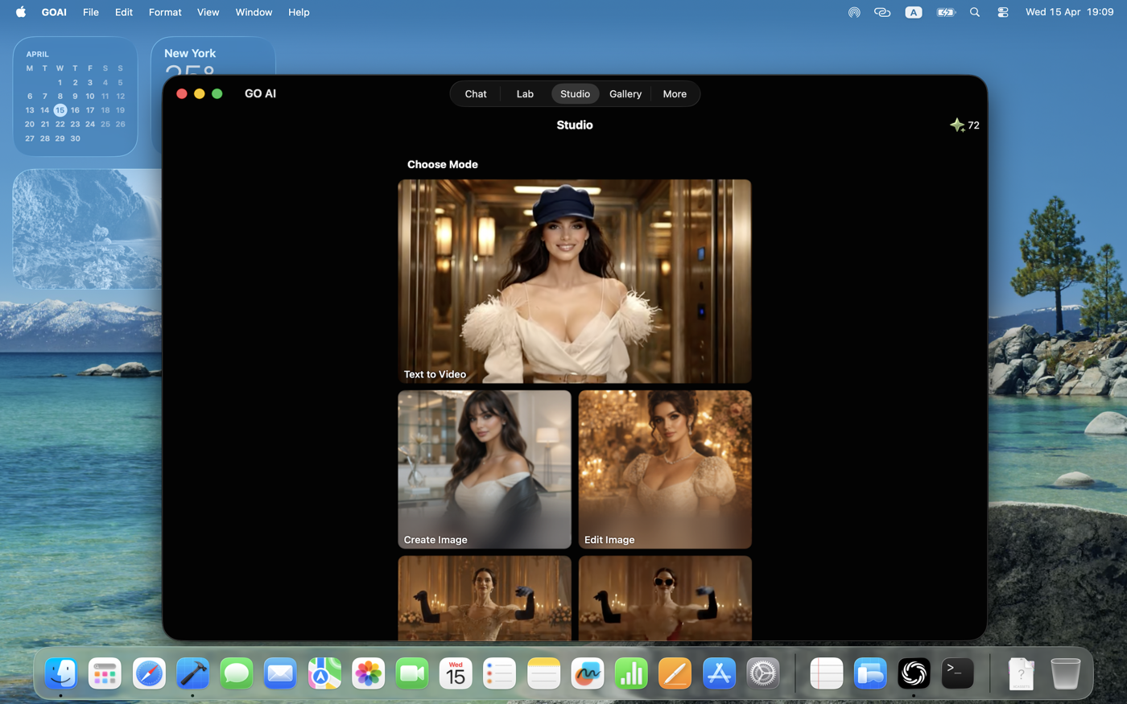Open System Settings from the Dock
The height and width of the screenshot is (704, 1127).
(x=762, y=673)
